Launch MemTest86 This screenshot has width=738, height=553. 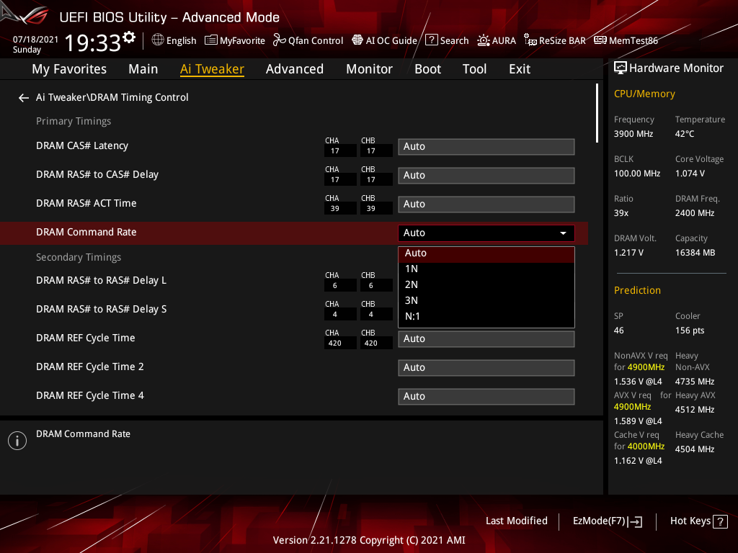click(626, 40)
